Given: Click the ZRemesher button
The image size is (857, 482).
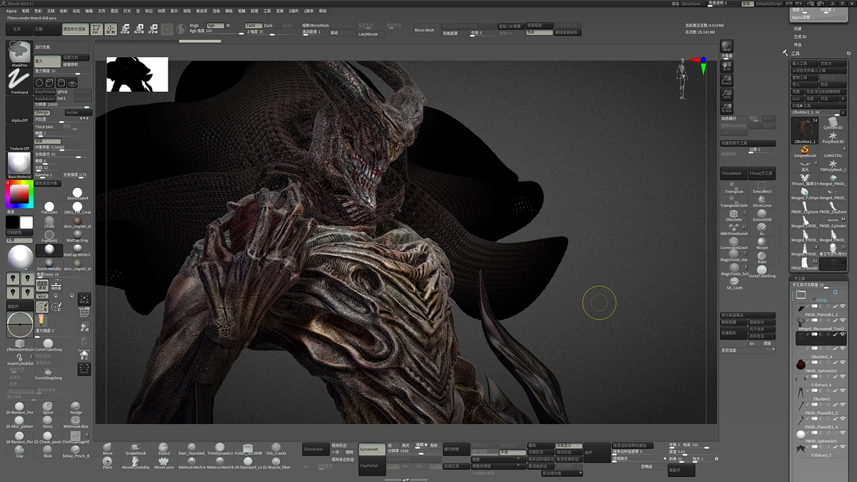Looking at the screenshot, I should pyautogui.click(x=316, y=449).
